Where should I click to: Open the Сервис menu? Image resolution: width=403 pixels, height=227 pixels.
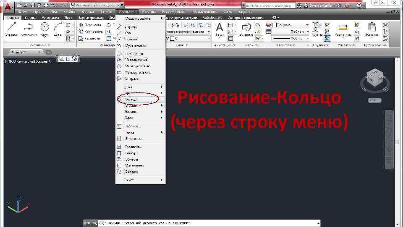106,12
